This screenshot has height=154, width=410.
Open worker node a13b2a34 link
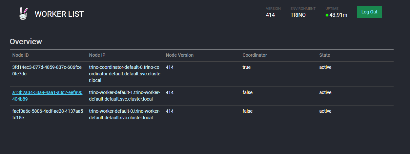[47, 96]
